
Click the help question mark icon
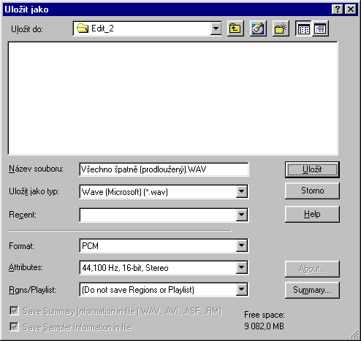(338, 9)
